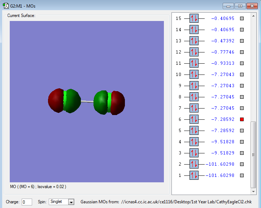261x208 pixels.
Task: Toggle the gray square next to orbital 5
Action: click(242, 131)
